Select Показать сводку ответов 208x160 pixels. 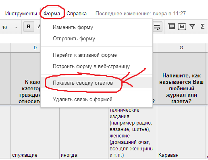(96, 83)
